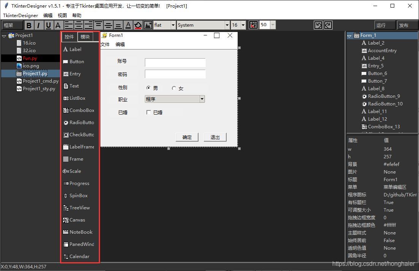Pick the ListBox widget
The width and height of the screenshot is (419, 271).
pos(78,98)
